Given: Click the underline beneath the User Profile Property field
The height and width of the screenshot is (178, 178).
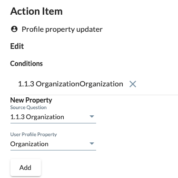Looking at the screenshot, I should pyautogui.click(x=53, y=150).
